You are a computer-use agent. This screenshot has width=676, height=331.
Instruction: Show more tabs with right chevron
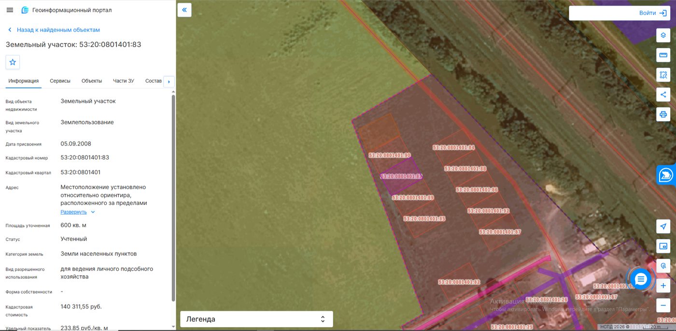click(x=169, y=82)
